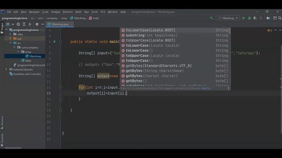
Task: Hide the project panel with minus icon
Action: (43, 24)
